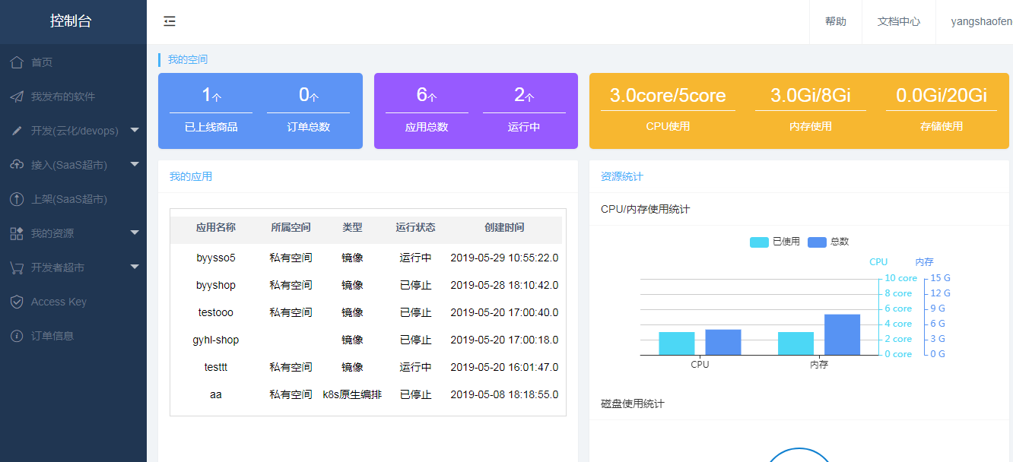Screen dimensions: 1013x462
Task: Open the 订单信息 menu item
Action: (x=73, y=336)
